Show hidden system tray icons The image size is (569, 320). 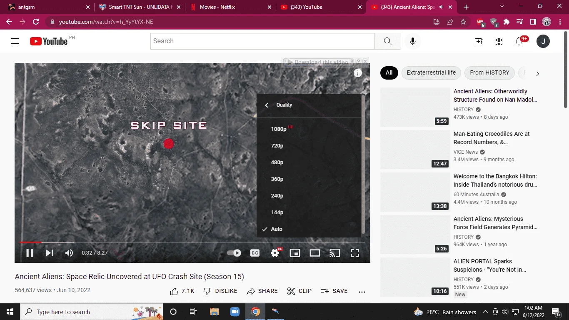click(x=485, y=312)
